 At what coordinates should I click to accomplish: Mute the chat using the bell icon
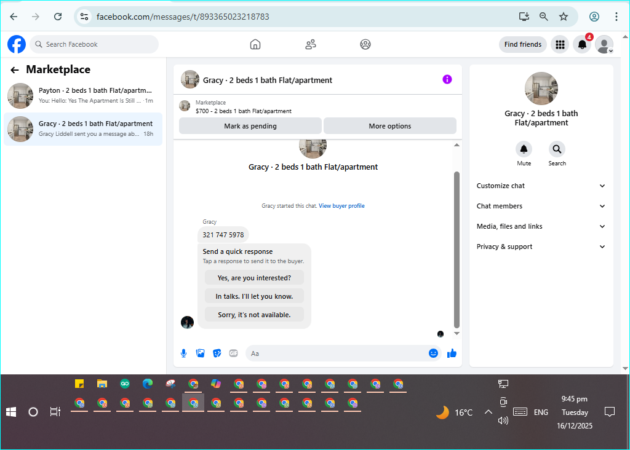[x=524, y=149]
